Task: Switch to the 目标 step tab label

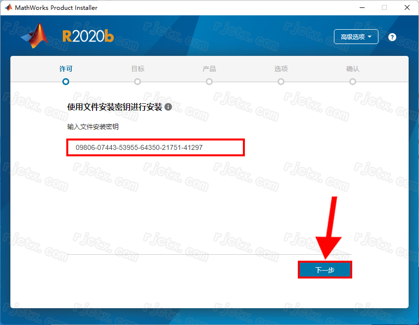Action: coord(138,69)
